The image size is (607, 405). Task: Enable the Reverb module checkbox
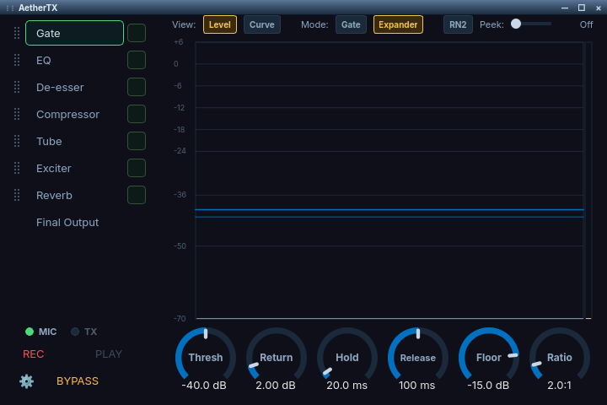137,195
